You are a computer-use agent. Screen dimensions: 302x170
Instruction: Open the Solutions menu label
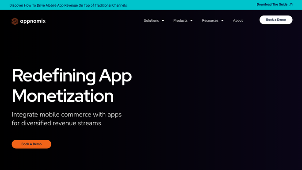pos(151,20)
